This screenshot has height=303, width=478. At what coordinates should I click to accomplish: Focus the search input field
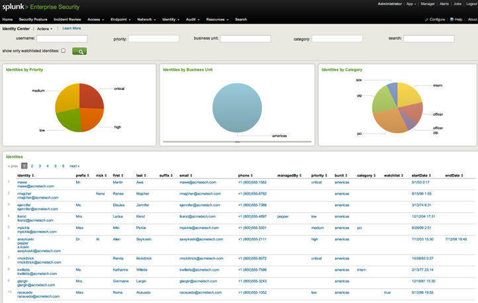(429, 38)
